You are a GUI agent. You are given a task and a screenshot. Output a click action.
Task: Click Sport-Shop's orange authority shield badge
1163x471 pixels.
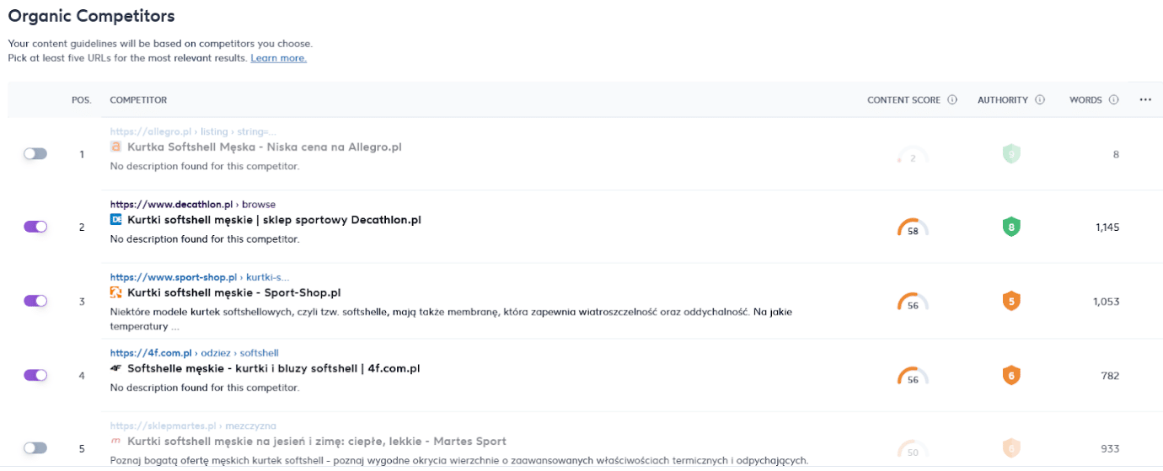(x=1011, y=301)
